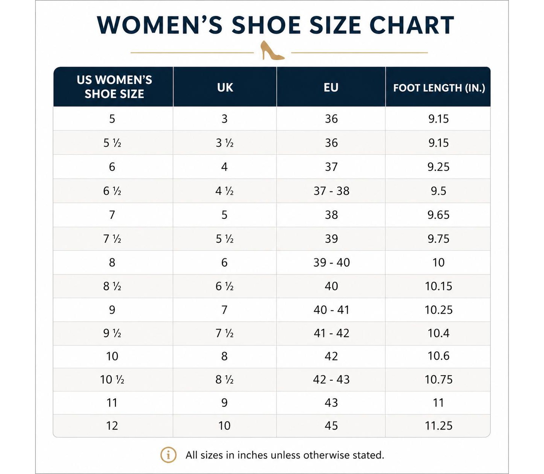Select EU value 39 - 40

331,262
